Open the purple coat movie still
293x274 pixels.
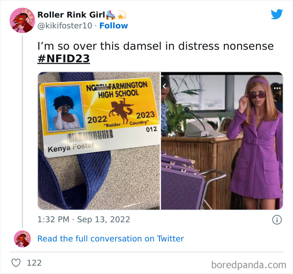222,141
